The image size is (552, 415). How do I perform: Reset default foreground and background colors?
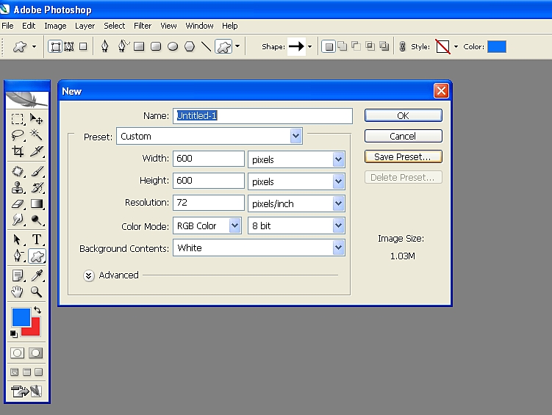14,333
